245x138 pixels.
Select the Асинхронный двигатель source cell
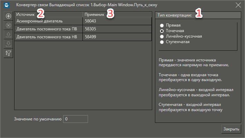pyautogui.click(x=48, y=21)
